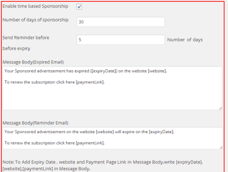The width and height of the screenshot is (228, 172).
Task: Click the 'Enable time based Sponsorship' label
Action: pyautogui.click(x=35, y=6)
